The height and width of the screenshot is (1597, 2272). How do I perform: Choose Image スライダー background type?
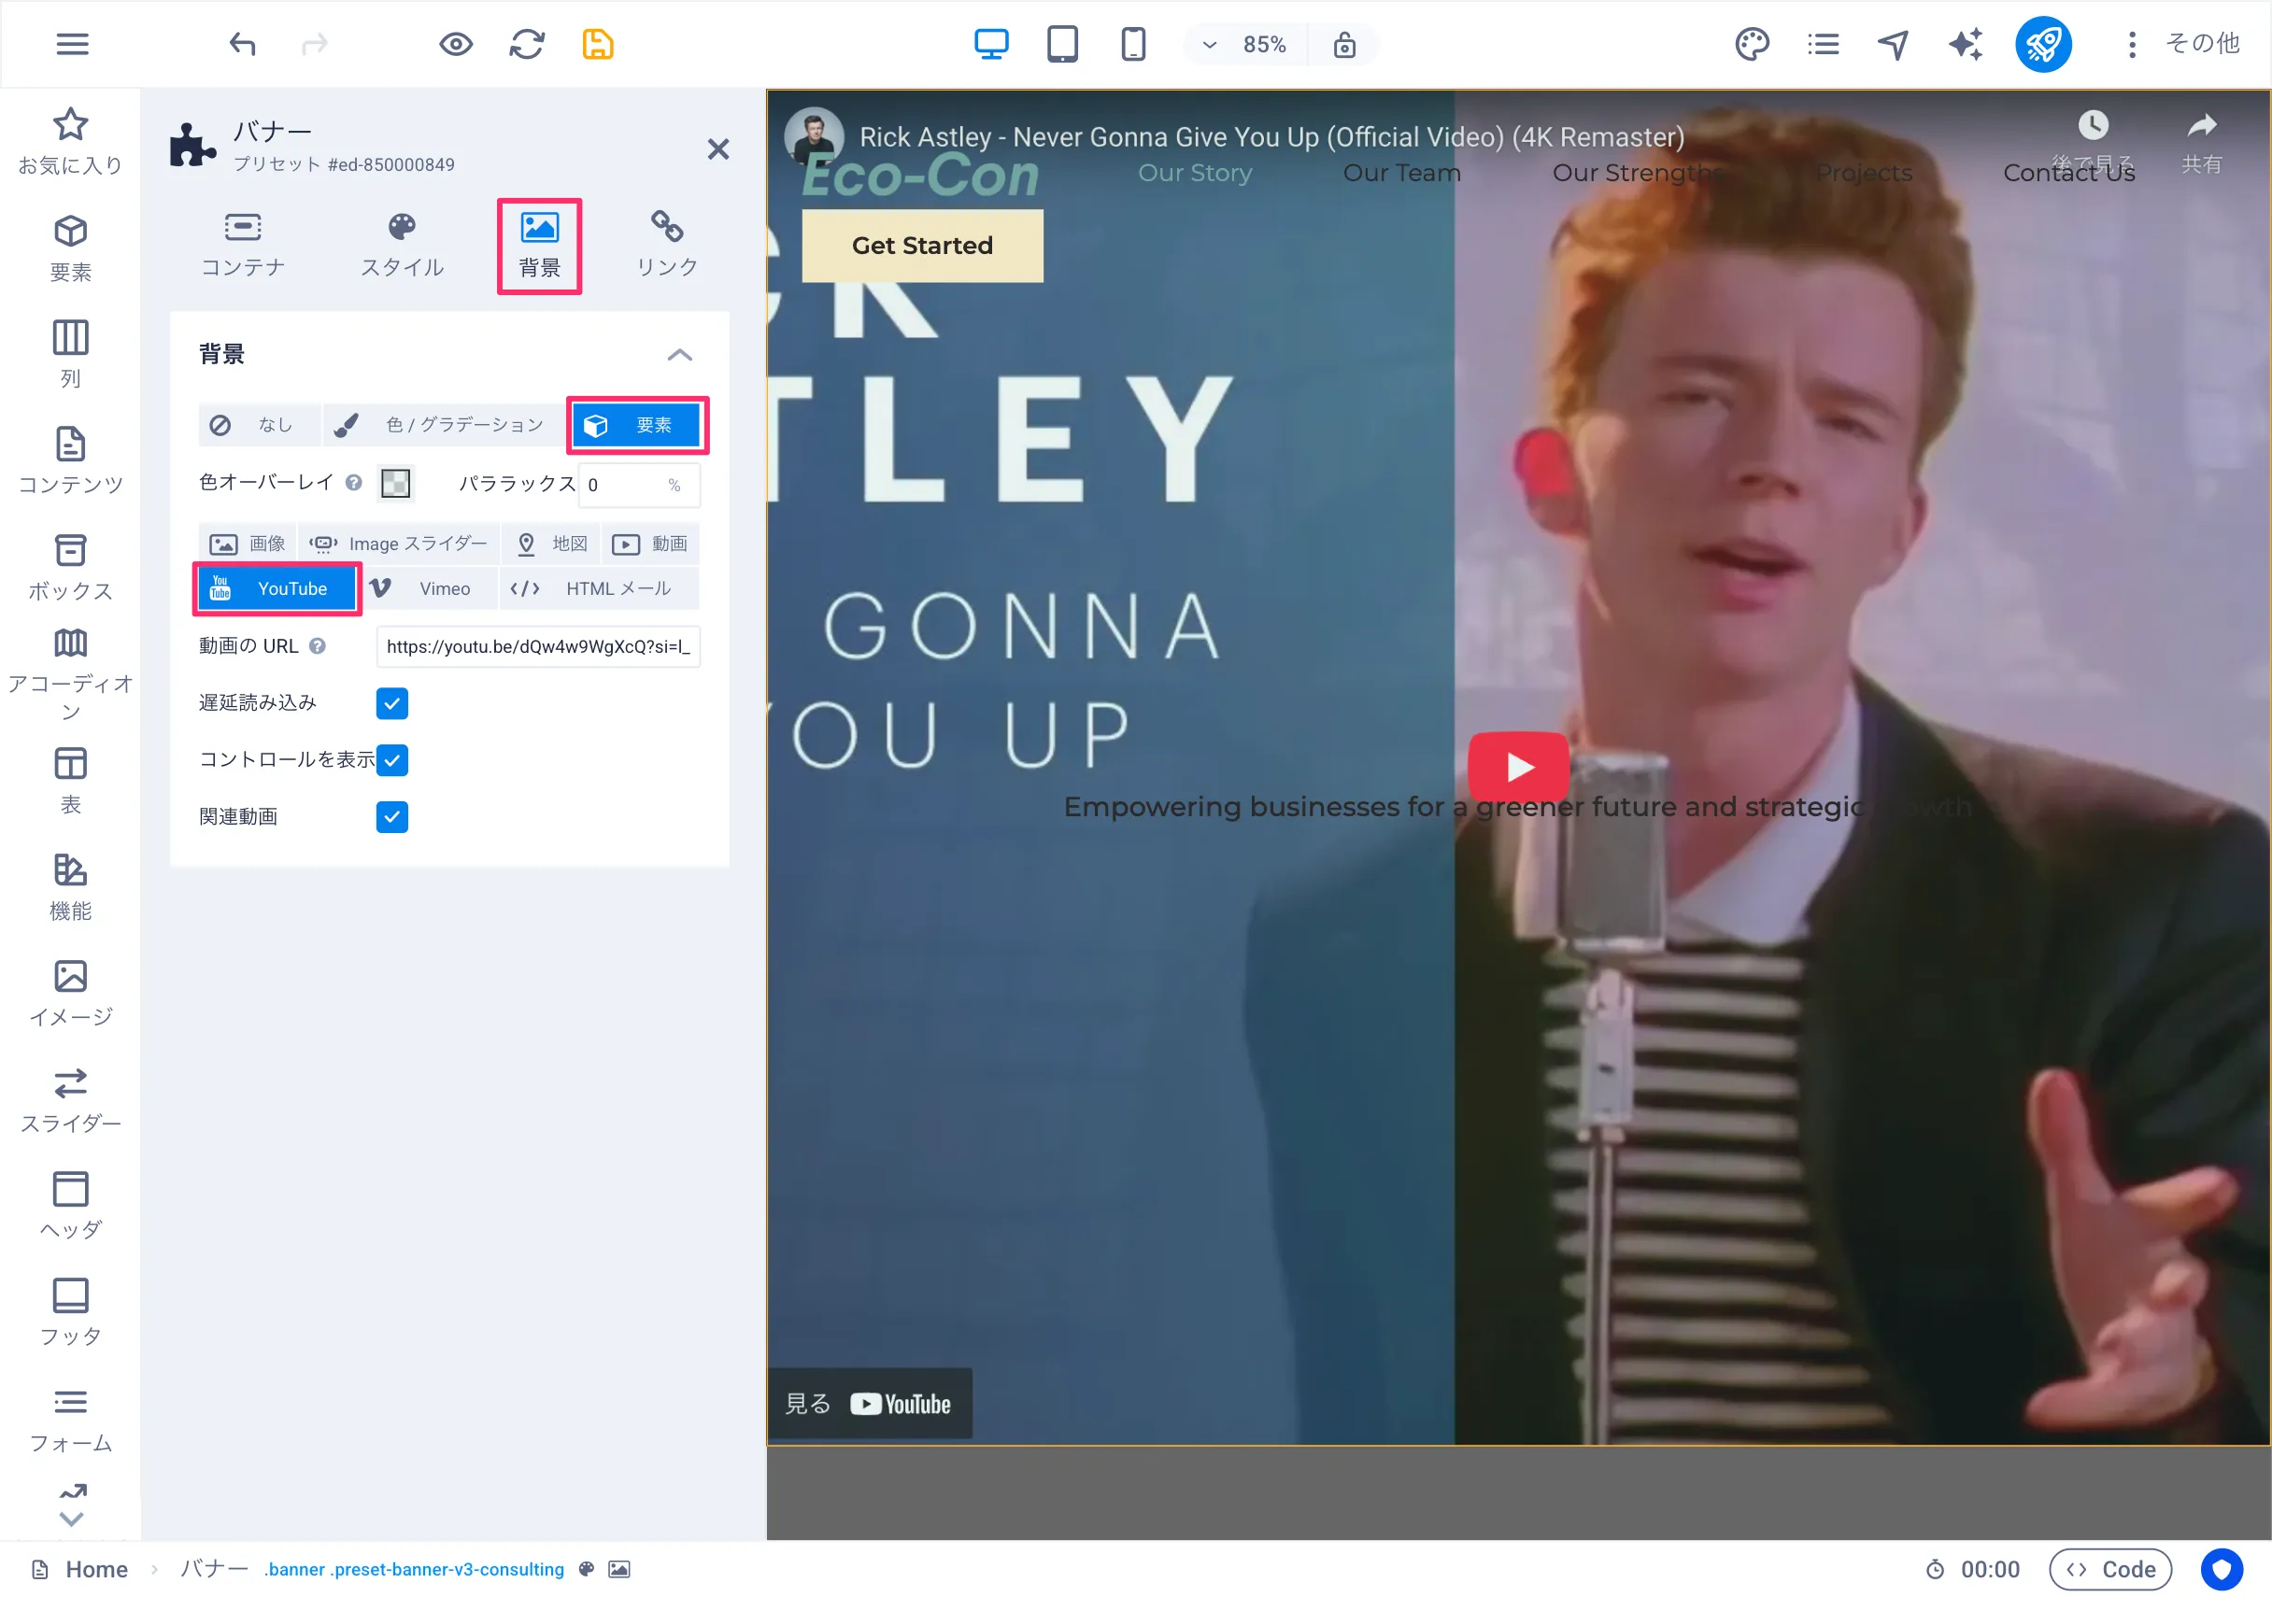point(399,544)
